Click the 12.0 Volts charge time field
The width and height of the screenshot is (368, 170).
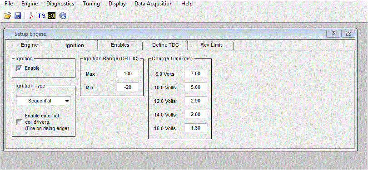point(196,101)
